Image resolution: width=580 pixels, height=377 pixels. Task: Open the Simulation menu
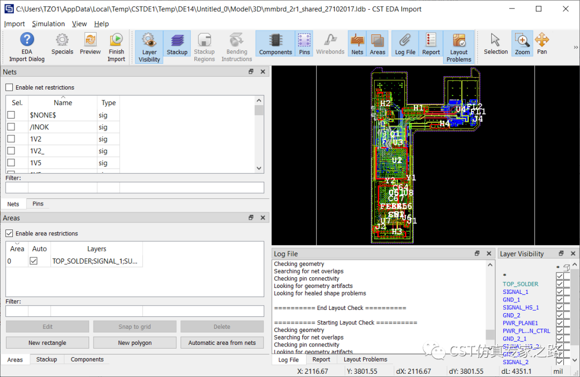pyautogui.click(x=48, y=24)
